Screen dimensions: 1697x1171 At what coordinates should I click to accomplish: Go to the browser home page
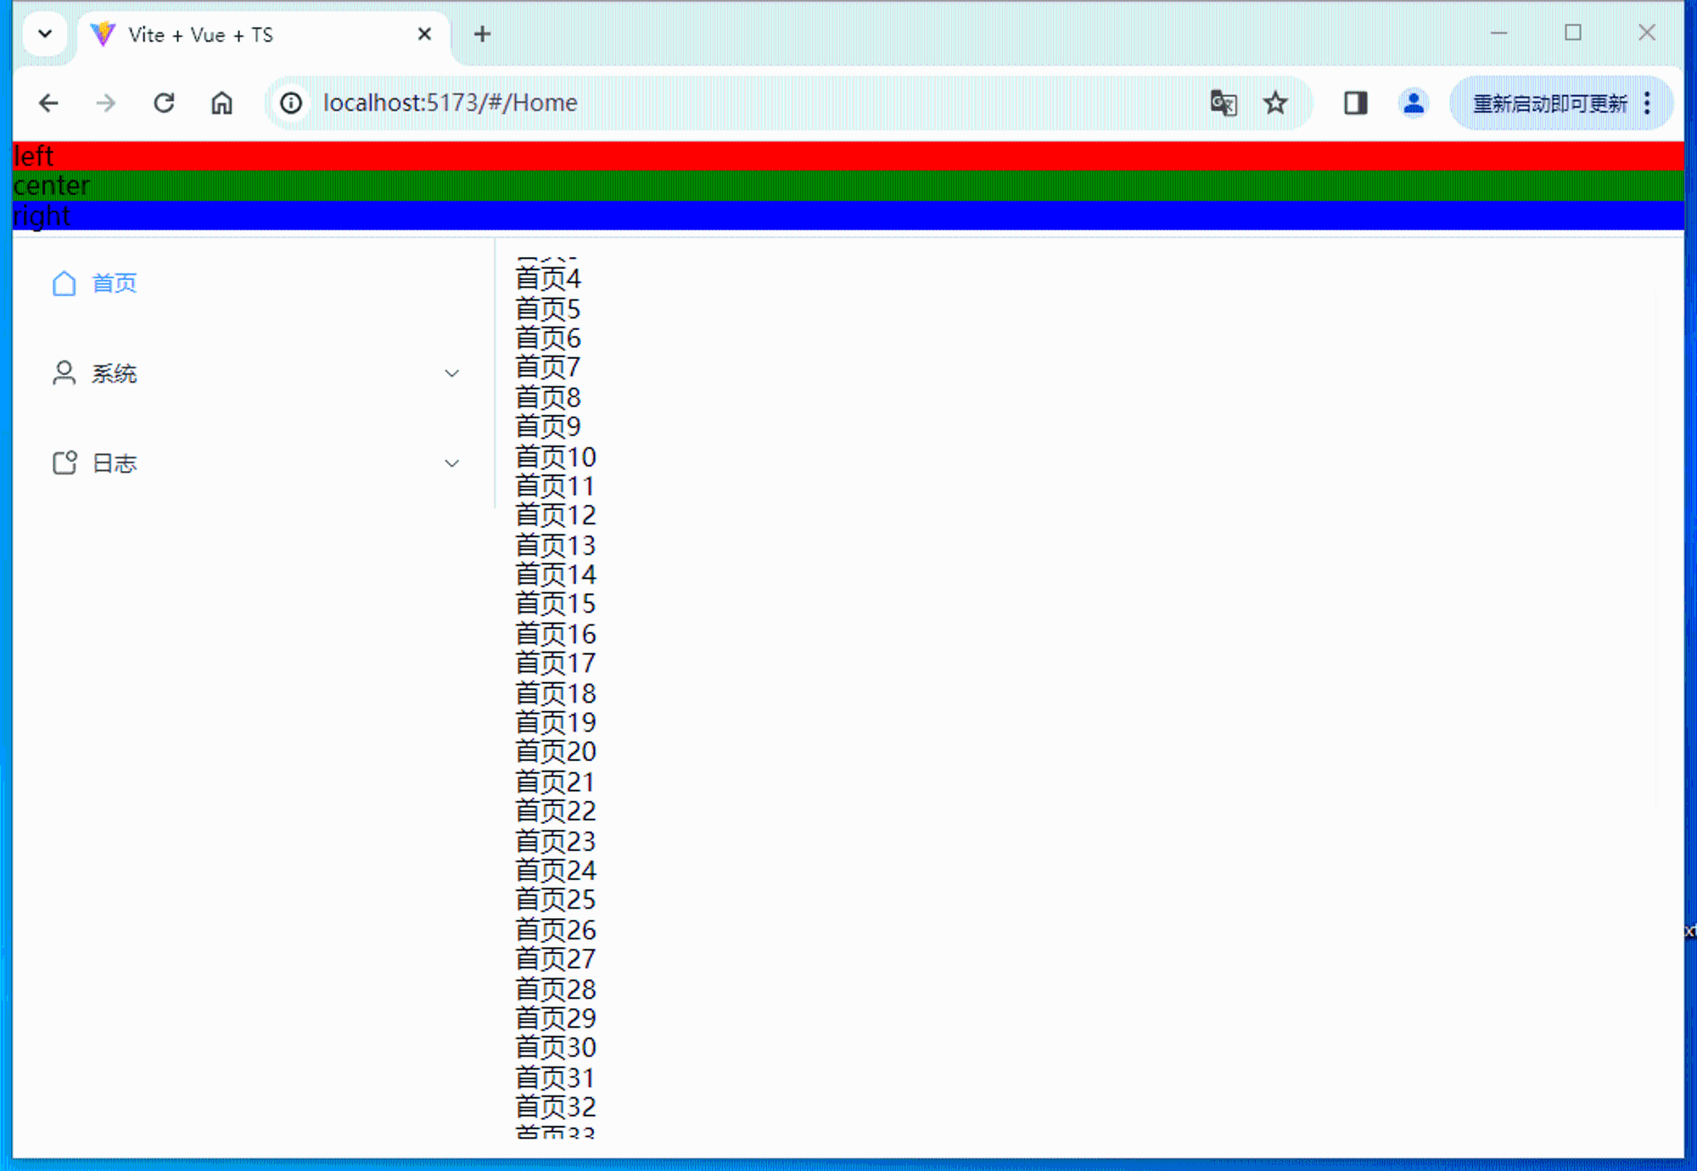[x=221, y=104]
